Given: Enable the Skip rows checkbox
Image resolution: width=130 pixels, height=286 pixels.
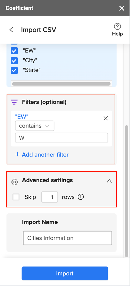Looking at the screenshot, I should (x=16, y=197).
